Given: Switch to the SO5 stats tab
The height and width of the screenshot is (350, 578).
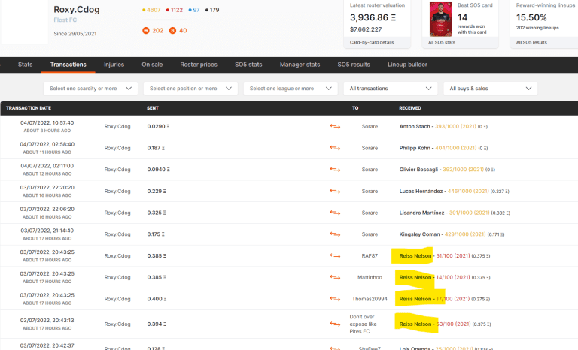Looking at the screenshot, I should click(x=248, y=65).
